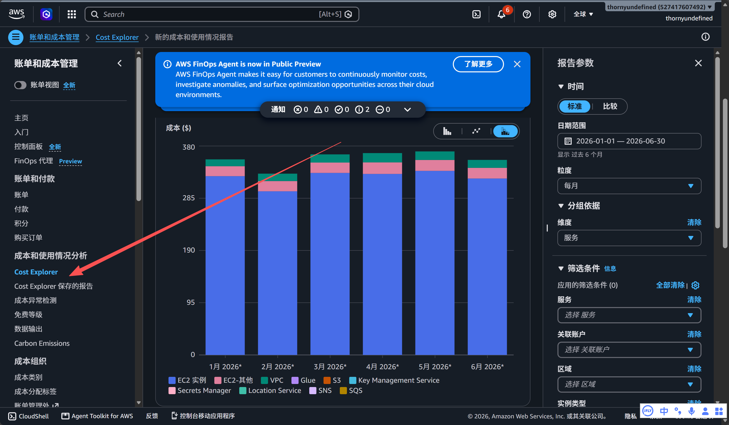Select the Standard time mode
The height and width of the screenshot is (425, 729).
coord(574,106)
